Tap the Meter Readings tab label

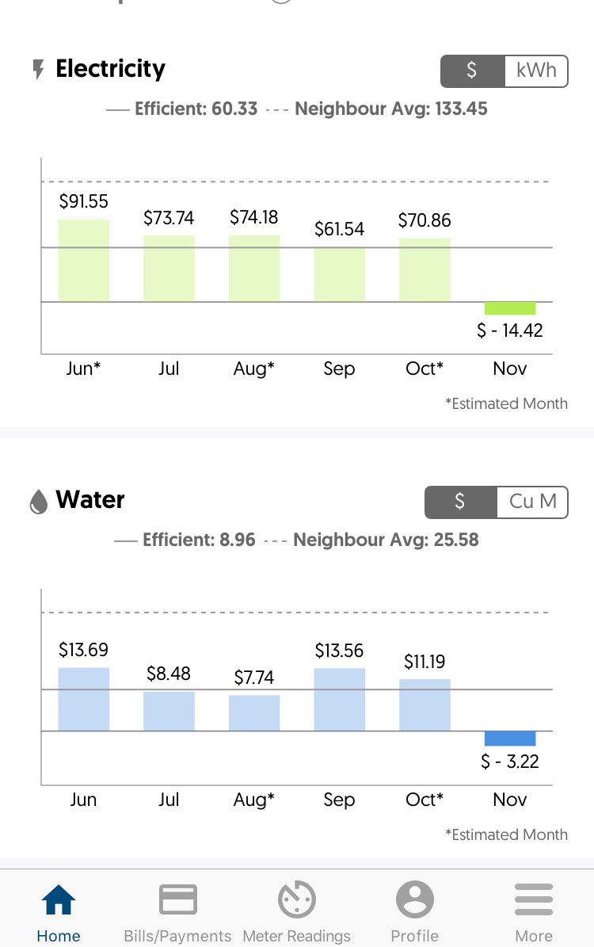pos(297,936)
